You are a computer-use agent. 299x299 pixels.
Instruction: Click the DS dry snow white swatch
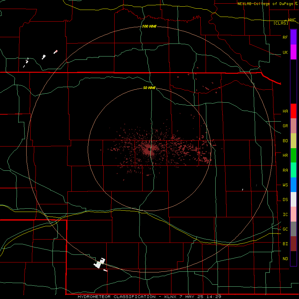click(x=293, y=199)
